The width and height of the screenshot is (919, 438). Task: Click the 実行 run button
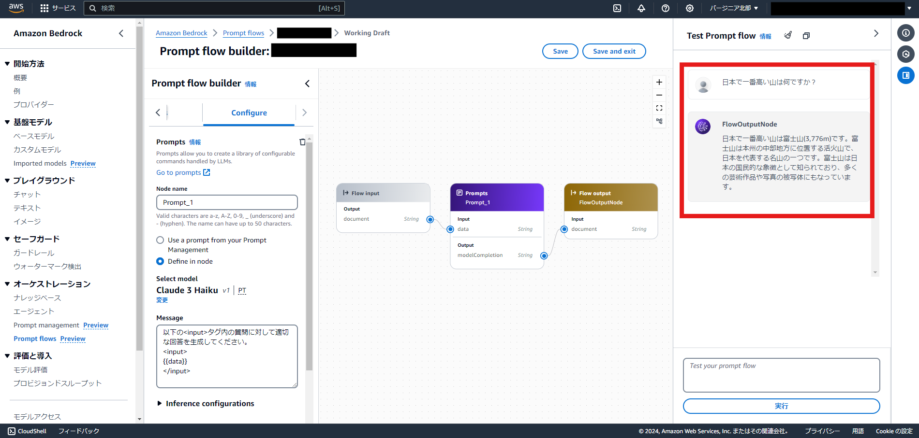coord(781,406)
